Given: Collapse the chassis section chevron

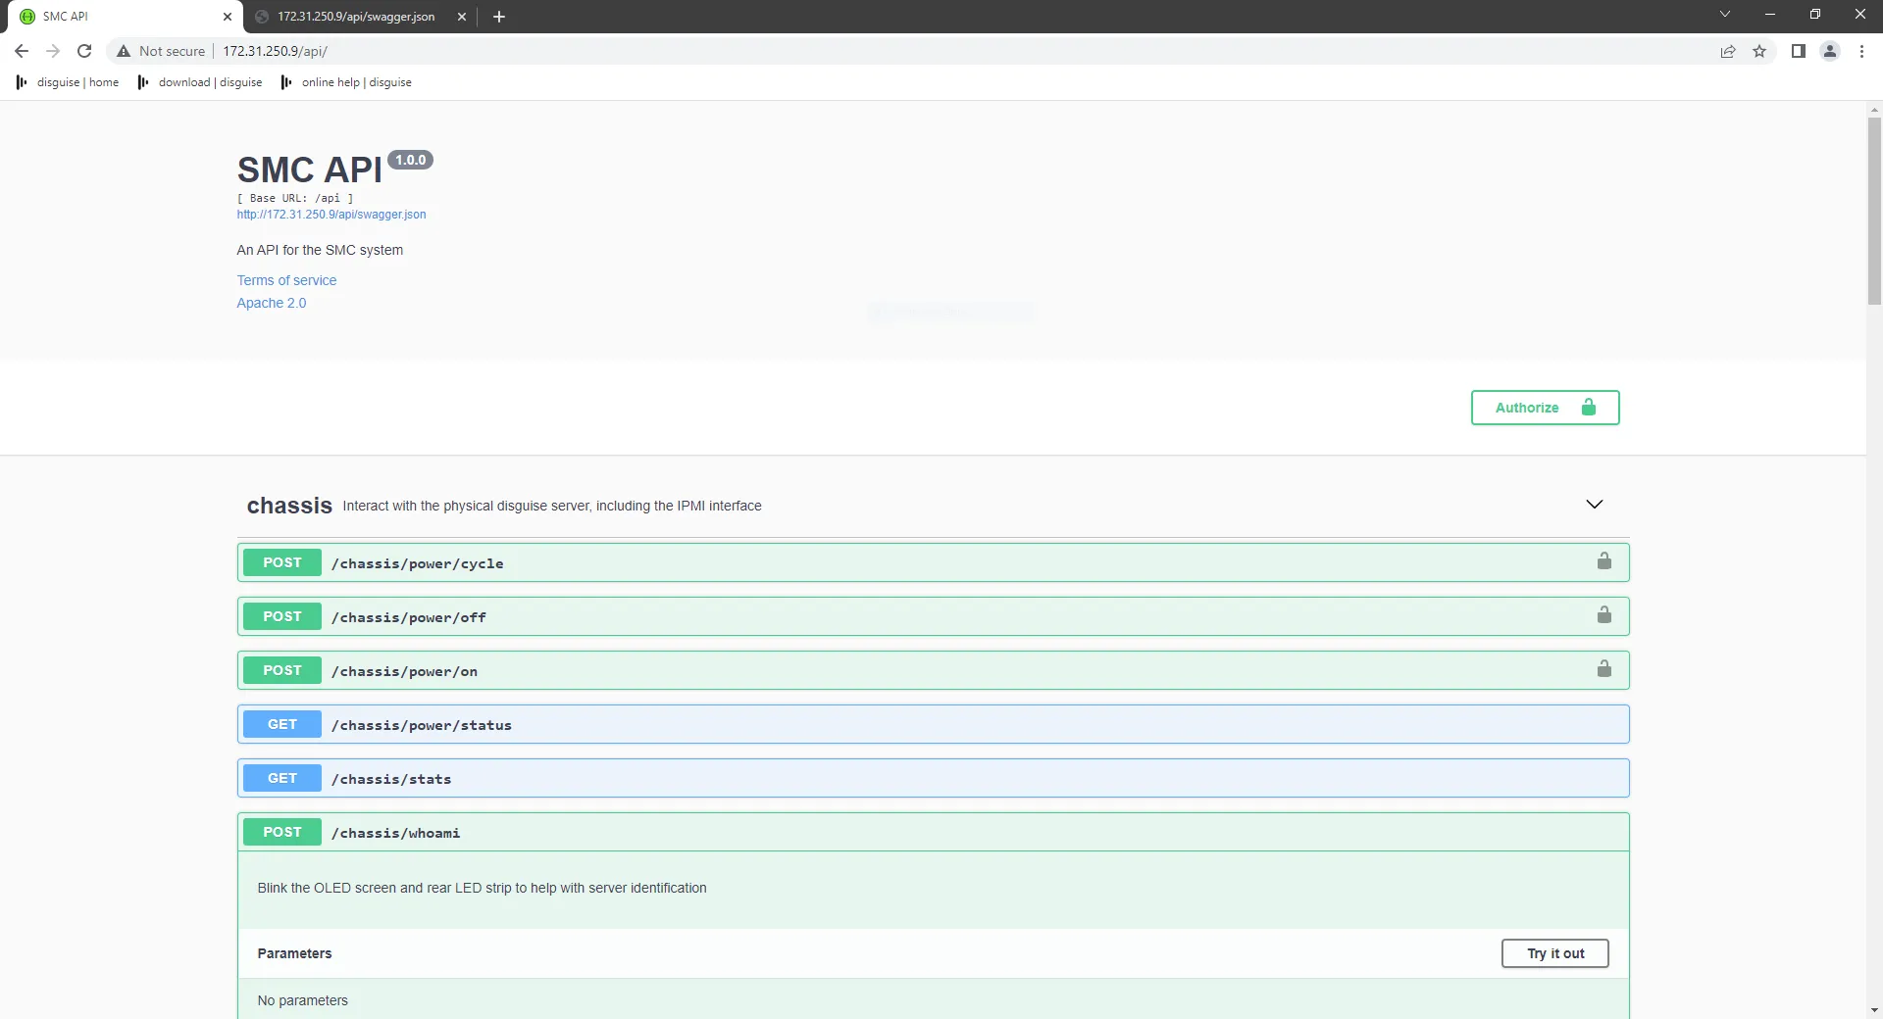Looking at the screenshot, I should point(1595,504).
